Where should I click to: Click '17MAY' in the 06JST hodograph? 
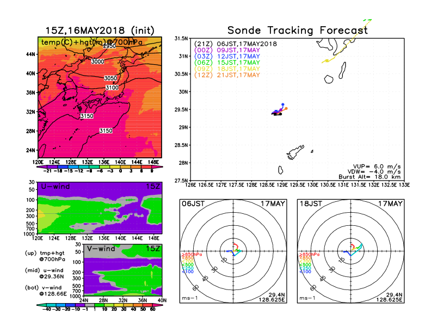(273, 204)
